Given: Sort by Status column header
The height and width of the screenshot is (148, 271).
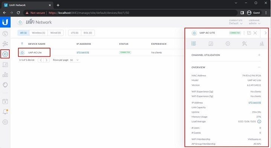Looking at the screenshot, I should pyautogui.click(x=124, y=44).
